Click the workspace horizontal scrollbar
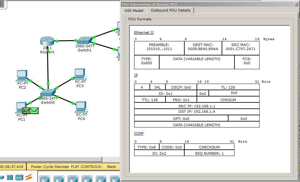The width and height of the screenshot is (300, 182). point(51,159)
